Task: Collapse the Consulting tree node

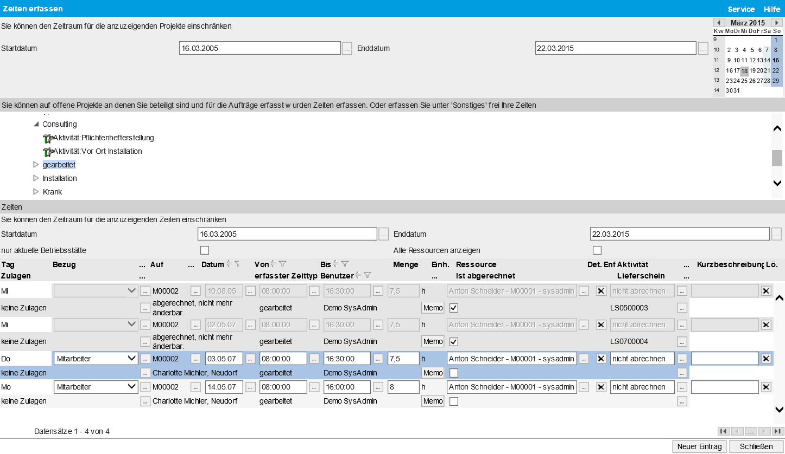Action: click(36, 124)
